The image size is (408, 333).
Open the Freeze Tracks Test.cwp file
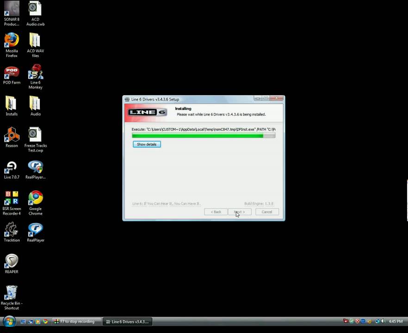[35, 140]
